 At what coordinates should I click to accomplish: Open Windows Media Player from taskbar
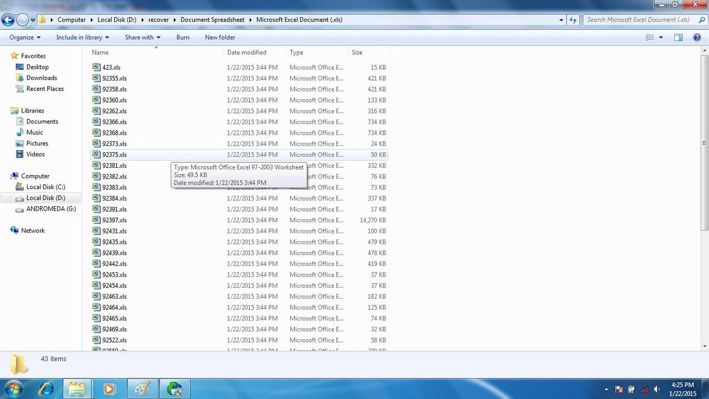(x=109, y=388)
